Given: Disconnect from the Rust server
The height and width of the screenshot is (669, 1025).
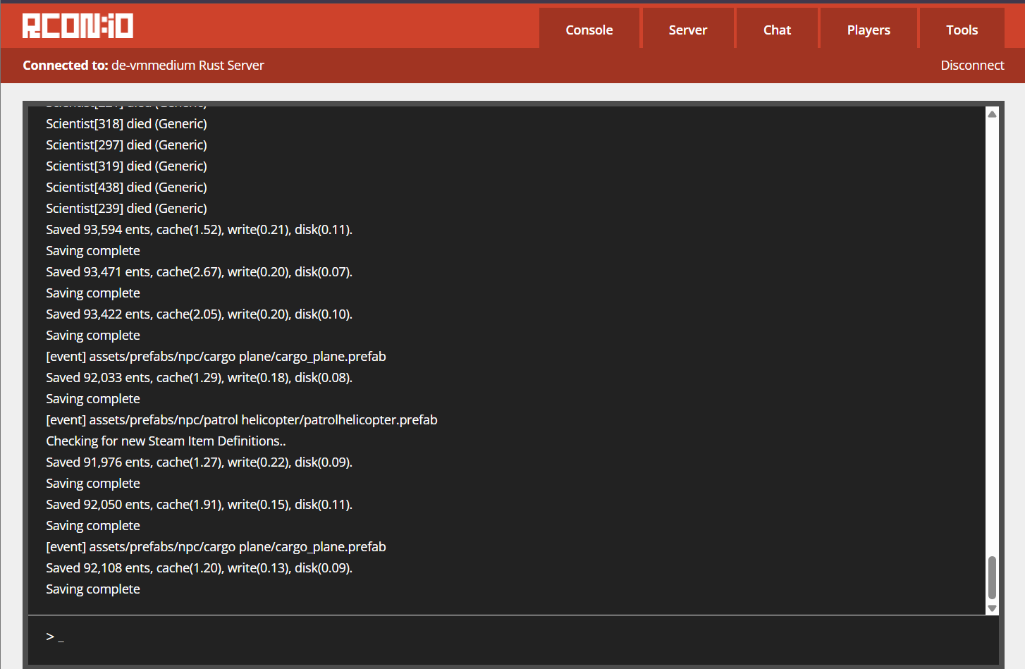Looking at the screenshot, I should (971, 65).
